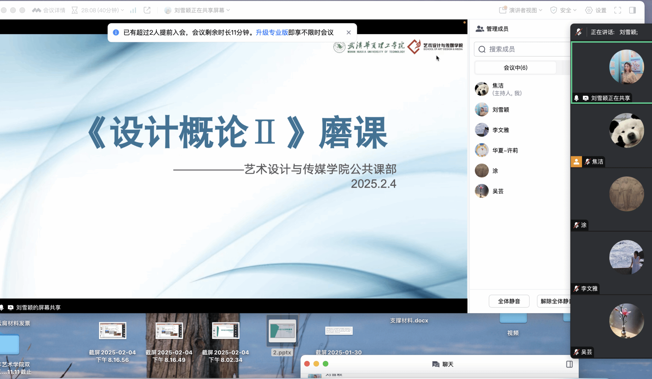Select 涂's video tile
Viewport: 652px width, 379px height.
coord(611,200)
